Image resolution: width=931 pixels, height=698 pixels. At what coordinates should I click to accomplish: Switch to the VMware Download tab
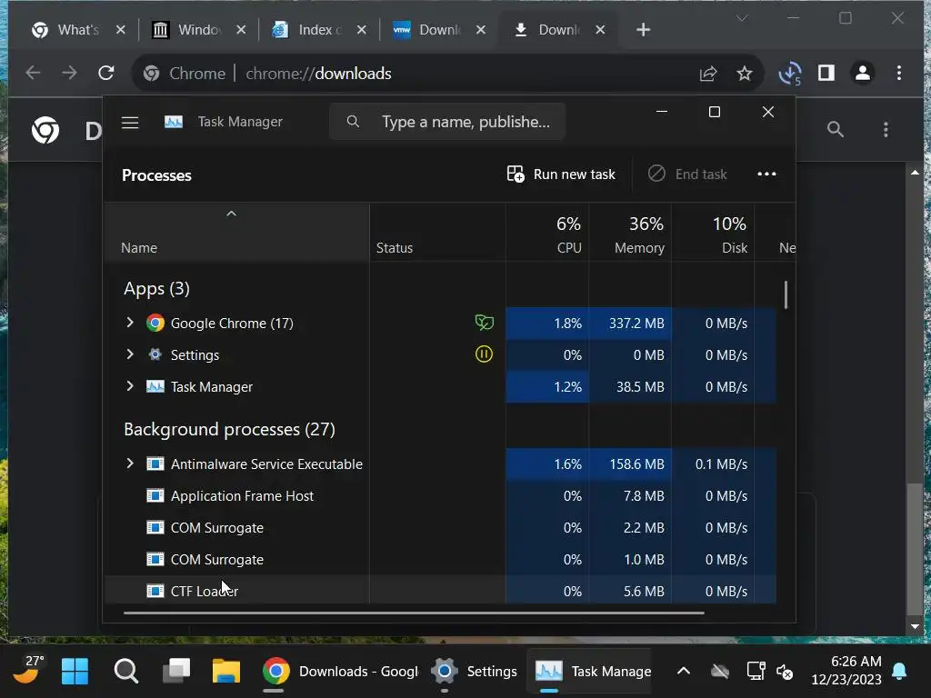tap(439, 30)
